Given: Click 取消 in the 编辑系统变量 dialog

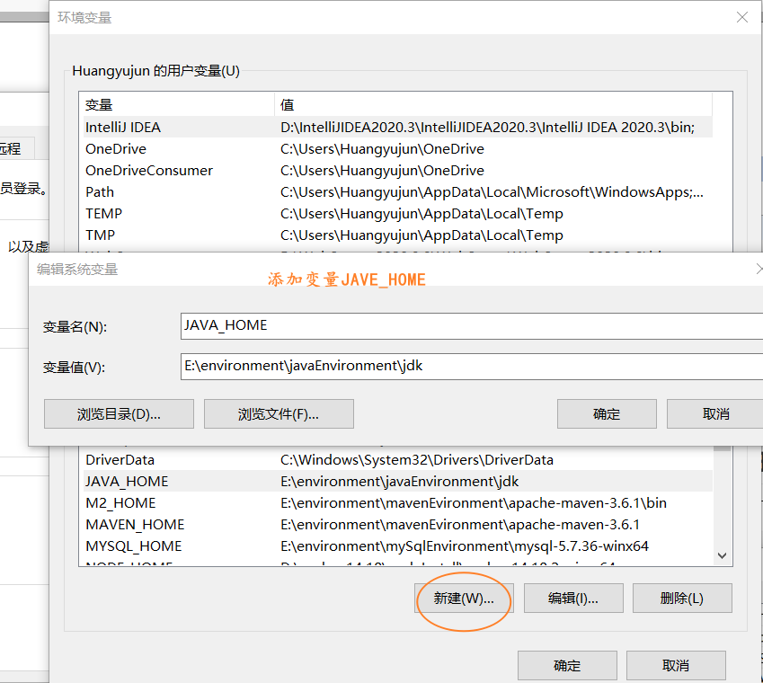Looking at the screenshot, I should (x=714, y=414).
